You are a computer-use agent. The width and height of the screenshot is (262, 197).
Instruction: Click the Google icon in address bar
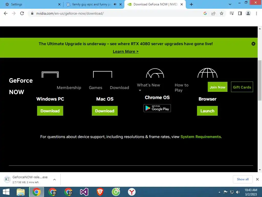pyautogui.click(x=205, y=13)
